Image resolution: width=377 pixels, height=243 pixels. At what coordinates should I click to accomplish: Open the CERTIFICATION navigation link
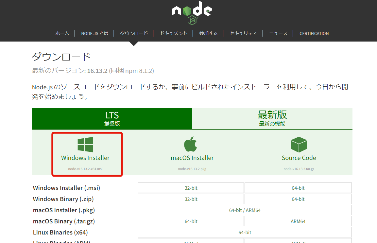click(314, 33)
